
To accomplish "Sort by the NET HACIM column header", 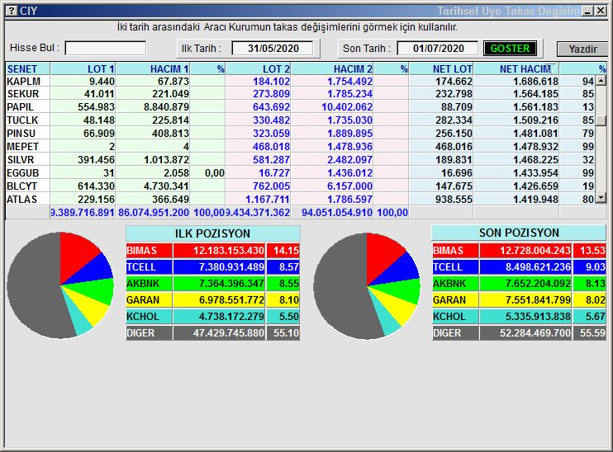I will pos(516,68).
